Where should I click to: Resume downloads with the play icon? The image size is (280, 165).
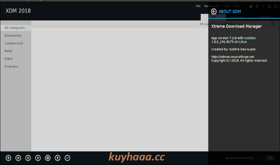pyautogui.click(x=38, y=158)
